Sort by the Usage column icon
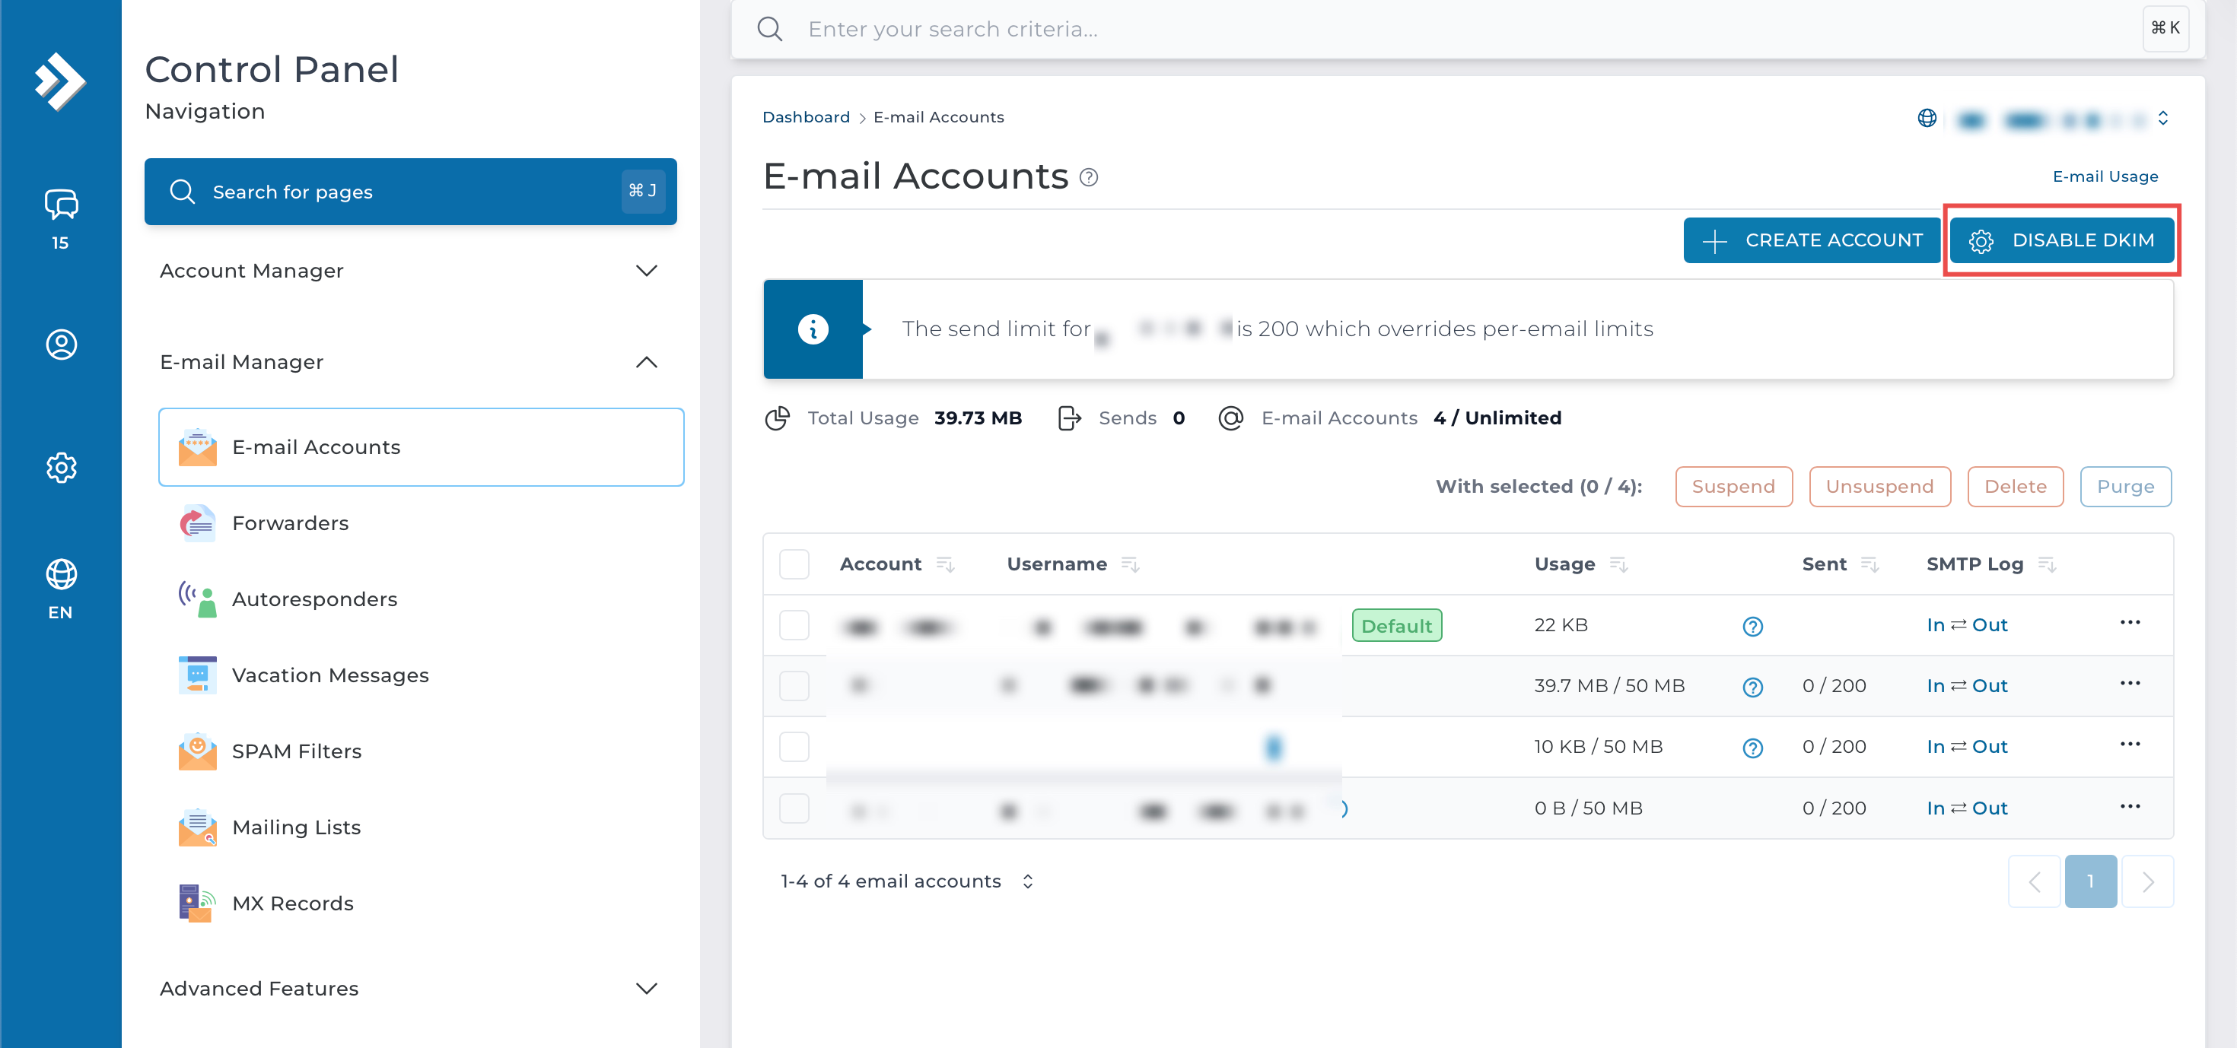This screenshot has width=2237, height=1048. click(x=1618, y=564)
